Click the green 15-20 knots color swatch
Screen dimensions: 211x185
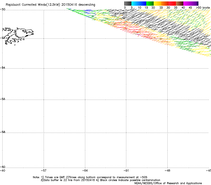click(x=150, y=3)
